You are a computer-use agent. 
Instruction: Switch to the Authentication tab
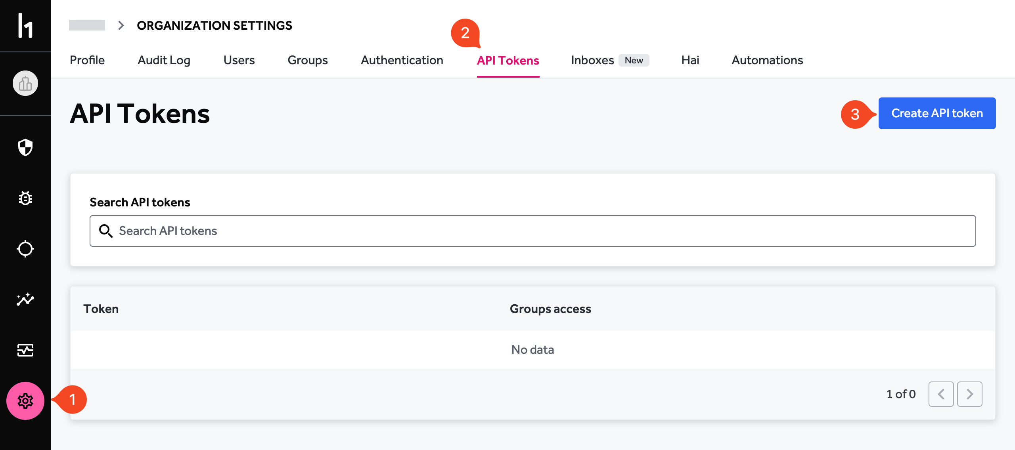[x=402, y=60]
